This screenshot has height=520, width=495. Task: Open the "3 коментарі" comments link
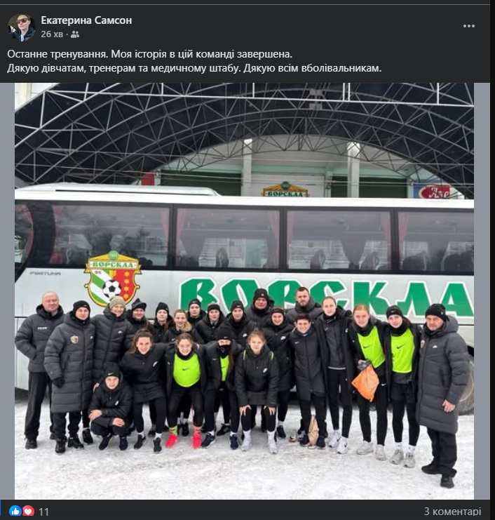[x=452, y=511]
